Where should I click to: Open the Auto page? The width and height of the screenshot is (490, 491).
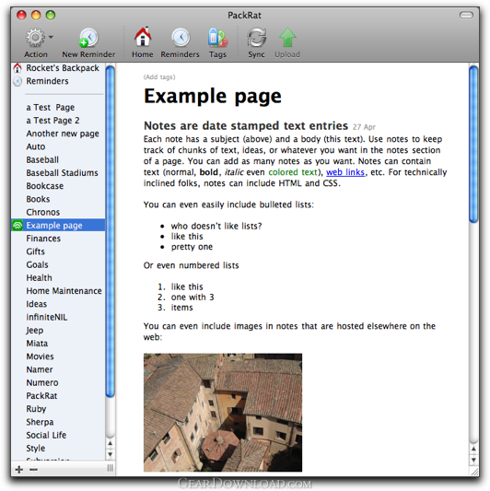click(36, 146)
